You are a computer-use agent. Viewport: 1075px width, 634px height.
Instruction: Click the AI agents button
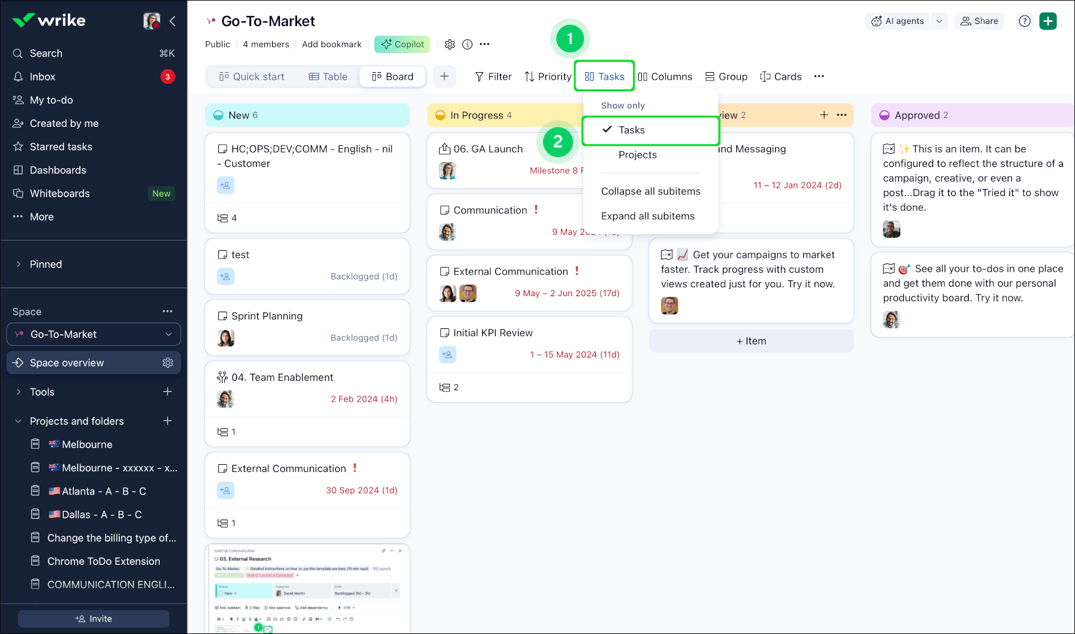tap(897, 21)
